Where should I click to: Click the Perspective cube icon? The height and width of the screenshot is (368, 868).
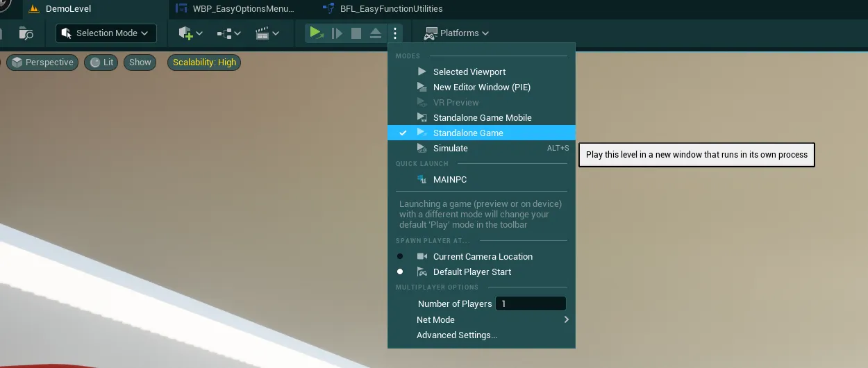17,62
